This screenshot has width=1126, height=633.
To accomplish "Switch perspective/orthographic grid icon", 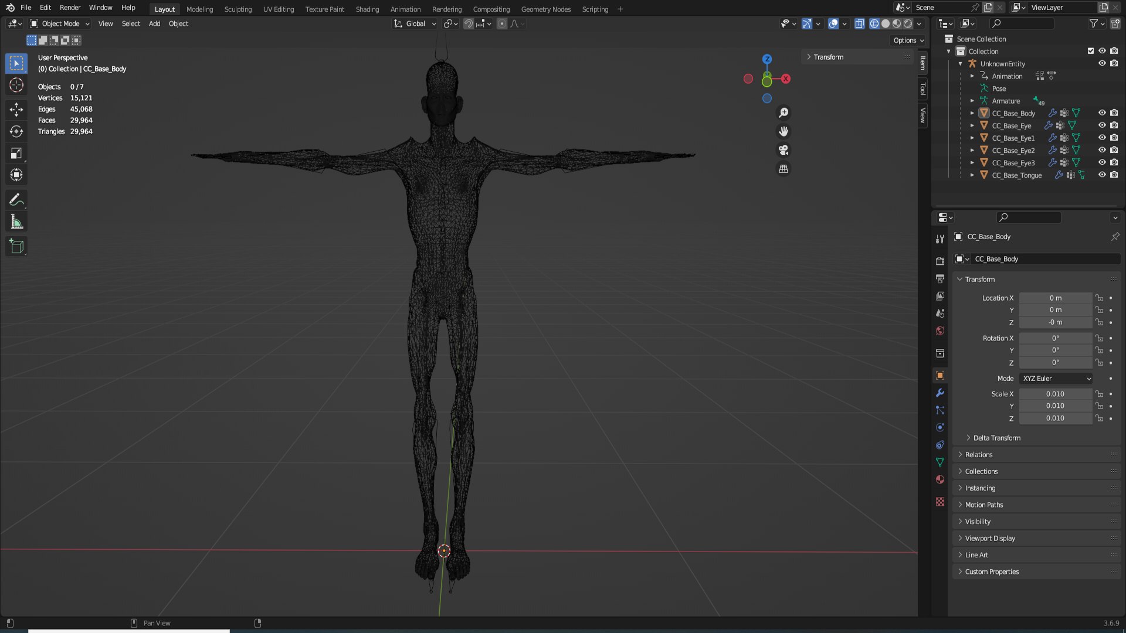I will (x=784, y=169).
